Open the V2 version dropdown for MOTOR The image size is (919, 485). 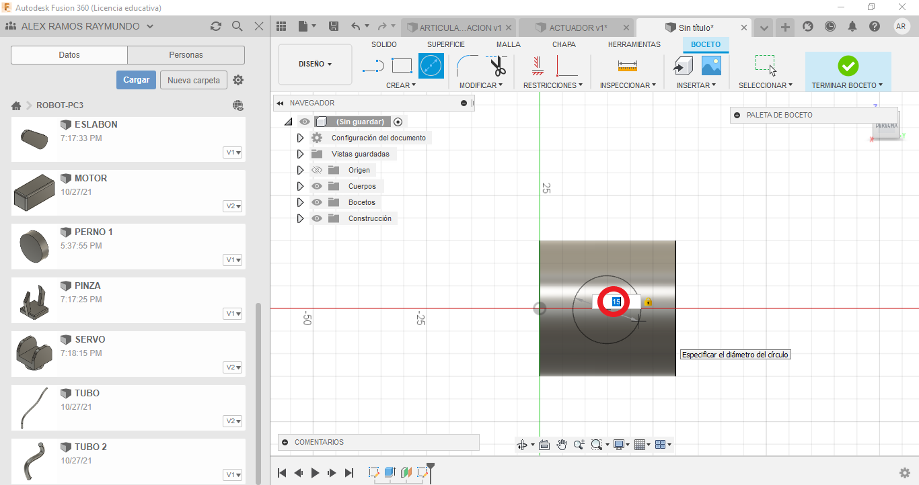pos(233,206)
